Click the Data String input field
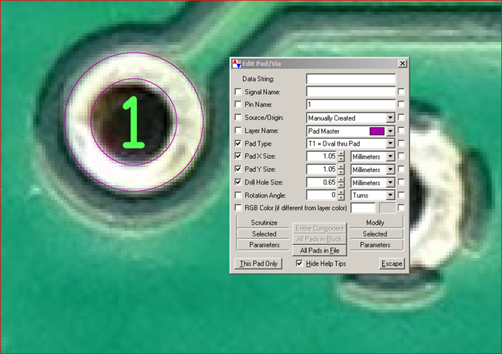502x354 pixels. tap(350, 79)
